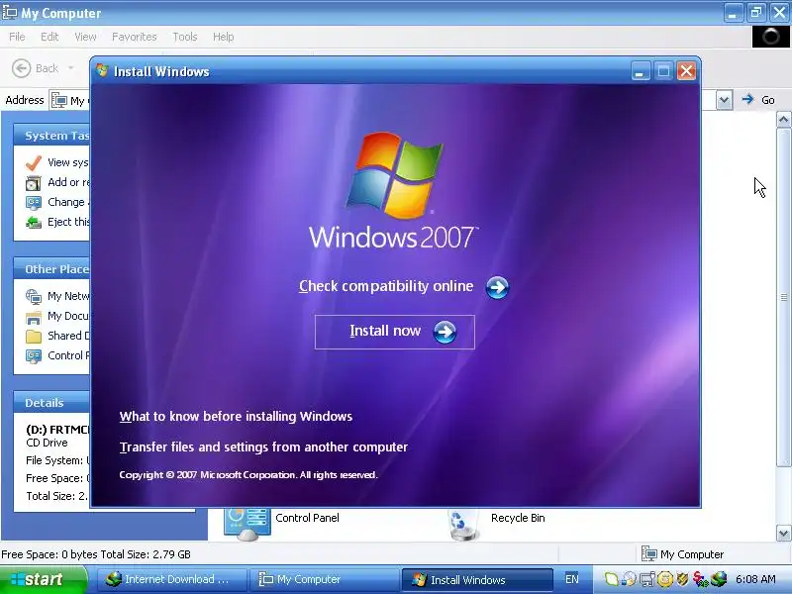The image size is (792, 594).
Task: Click the security shield tray icon
Action: click(x=682, y=579)
